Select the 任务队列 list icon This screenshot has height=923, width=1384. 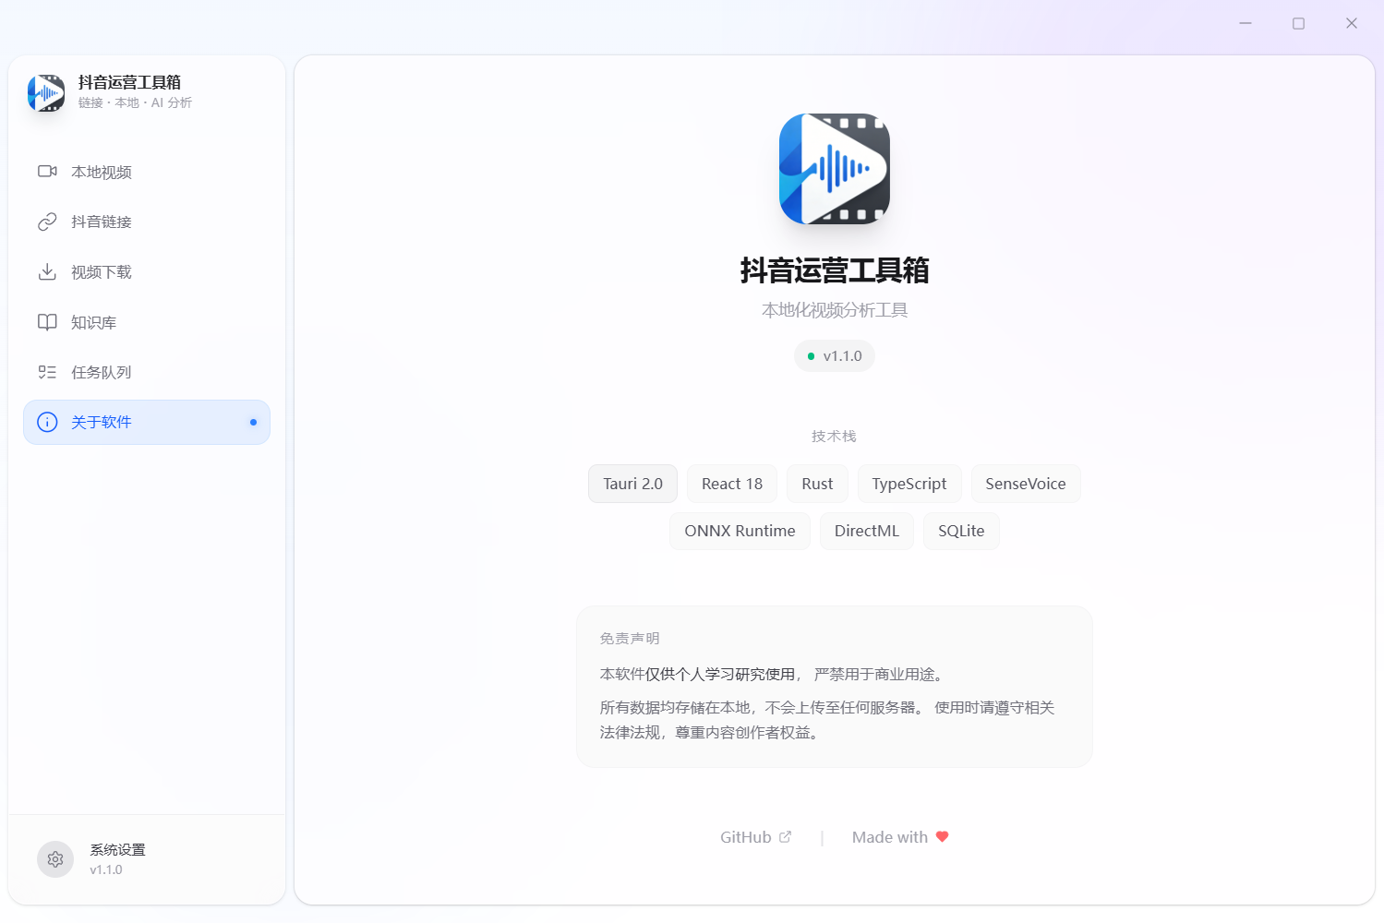48,371
